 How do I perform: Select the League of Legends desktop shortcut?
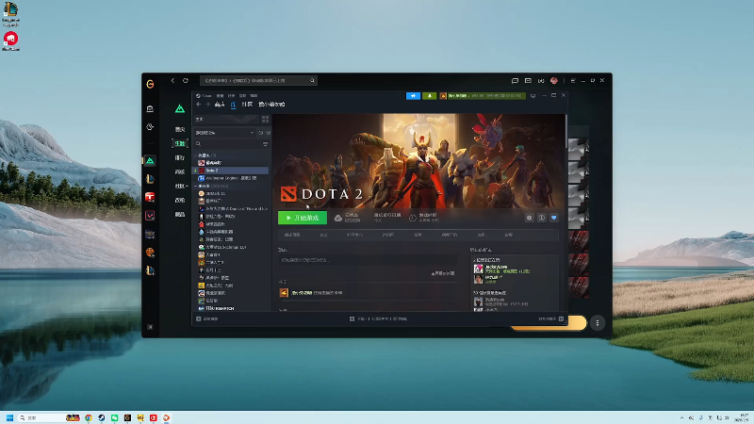click(10, 13)
